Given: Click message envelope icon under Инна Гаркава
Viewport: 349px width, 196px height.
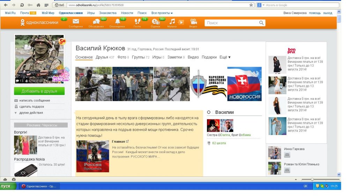Looking at the screenshot, I should point(287,155).
